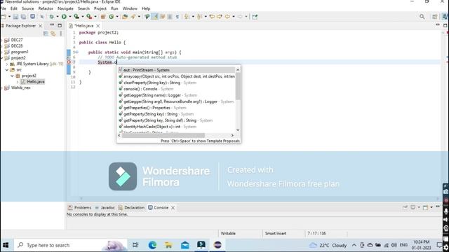Start Debug with the bug icon
This screenshot has width=449, height=252.
pyautogui.click(x=51, y=17)
